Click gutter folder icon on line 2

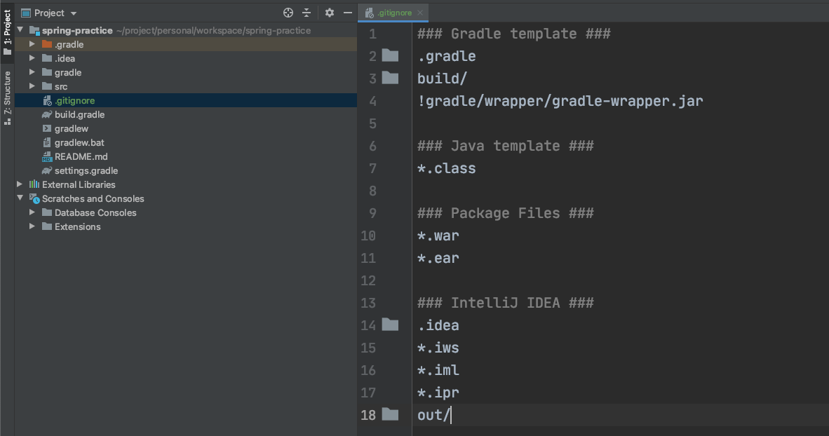390,55
